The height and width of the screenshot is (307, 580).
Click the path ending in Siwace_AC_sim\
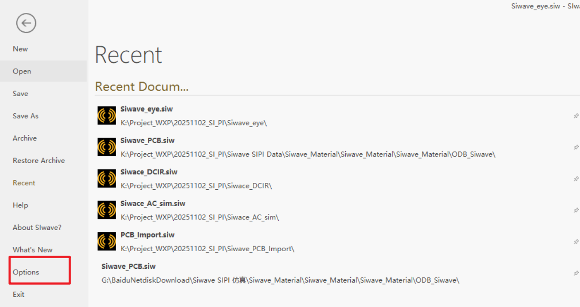click(x=199, y=217)
